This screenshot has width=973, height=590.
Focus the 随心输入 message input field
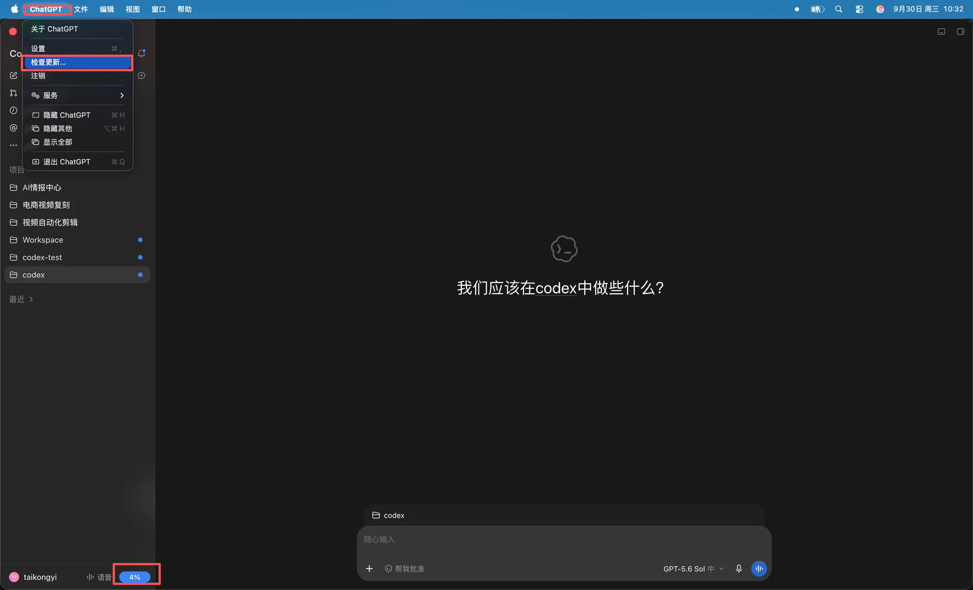pyautogui.click(x=563, y=540)
